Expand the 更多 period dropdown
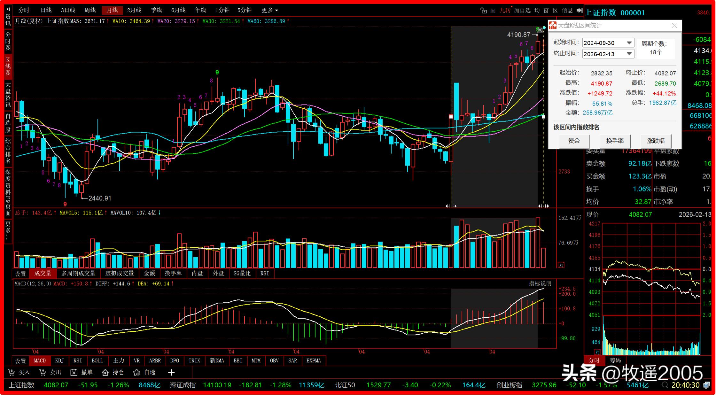 click(269, 10)
